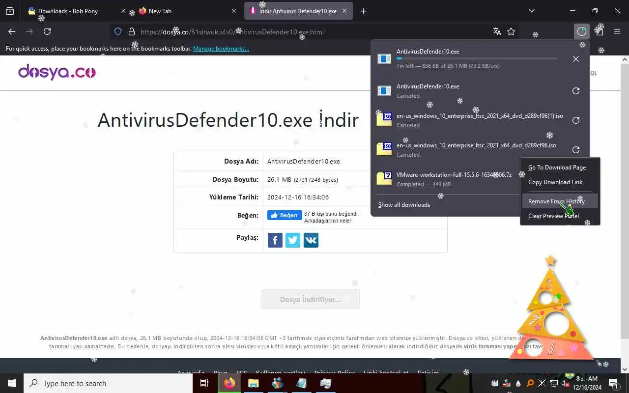Retry canceled d289cf96.iso download
This screenshot has height=393, width=629.
tap(576, 150)
